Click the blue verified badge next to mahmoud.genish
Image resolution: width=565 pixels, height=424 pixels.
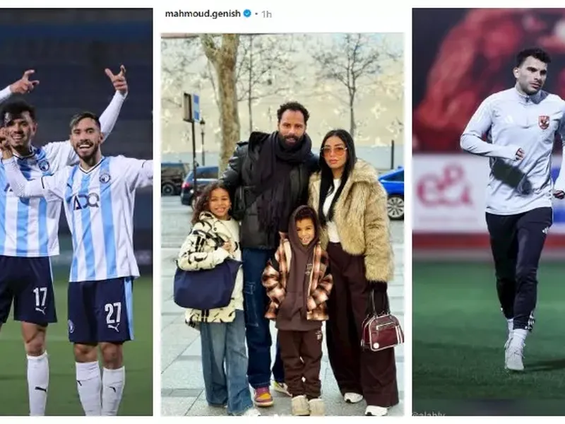pyautogui.click(x=247, y=13)
